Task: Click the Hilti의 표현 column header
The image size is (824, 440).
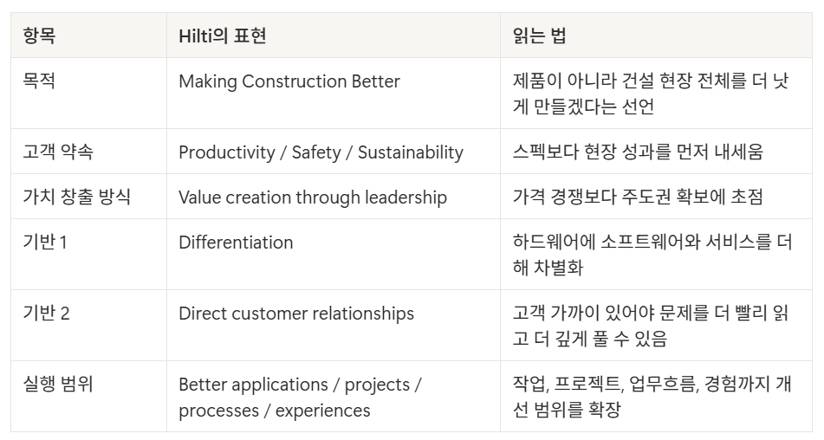Action: point(223,36)
